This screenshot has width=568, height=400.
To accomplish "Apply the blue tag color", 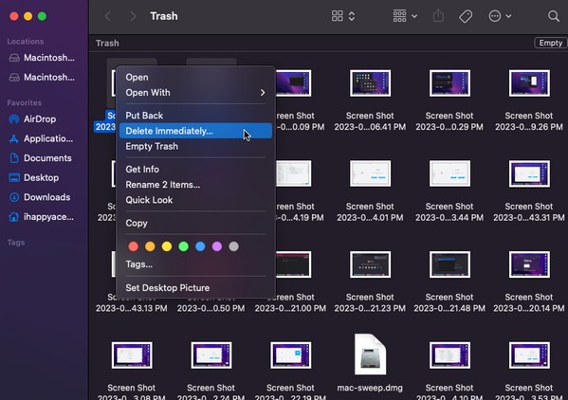I will (200, 246).
